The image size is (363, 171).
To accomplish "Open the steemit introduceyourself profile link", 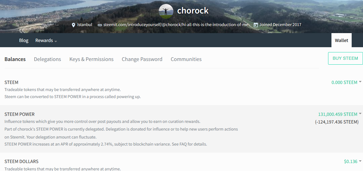I will point(176,25).
